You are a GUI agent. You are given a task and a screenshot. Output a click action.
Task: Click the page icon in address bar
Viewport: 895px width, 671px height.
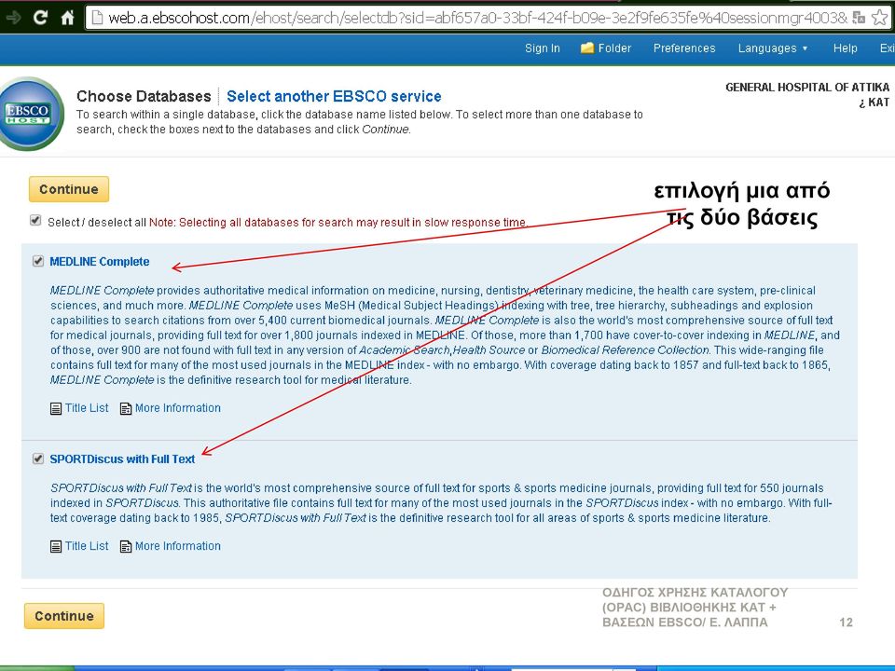click(97, 18)
